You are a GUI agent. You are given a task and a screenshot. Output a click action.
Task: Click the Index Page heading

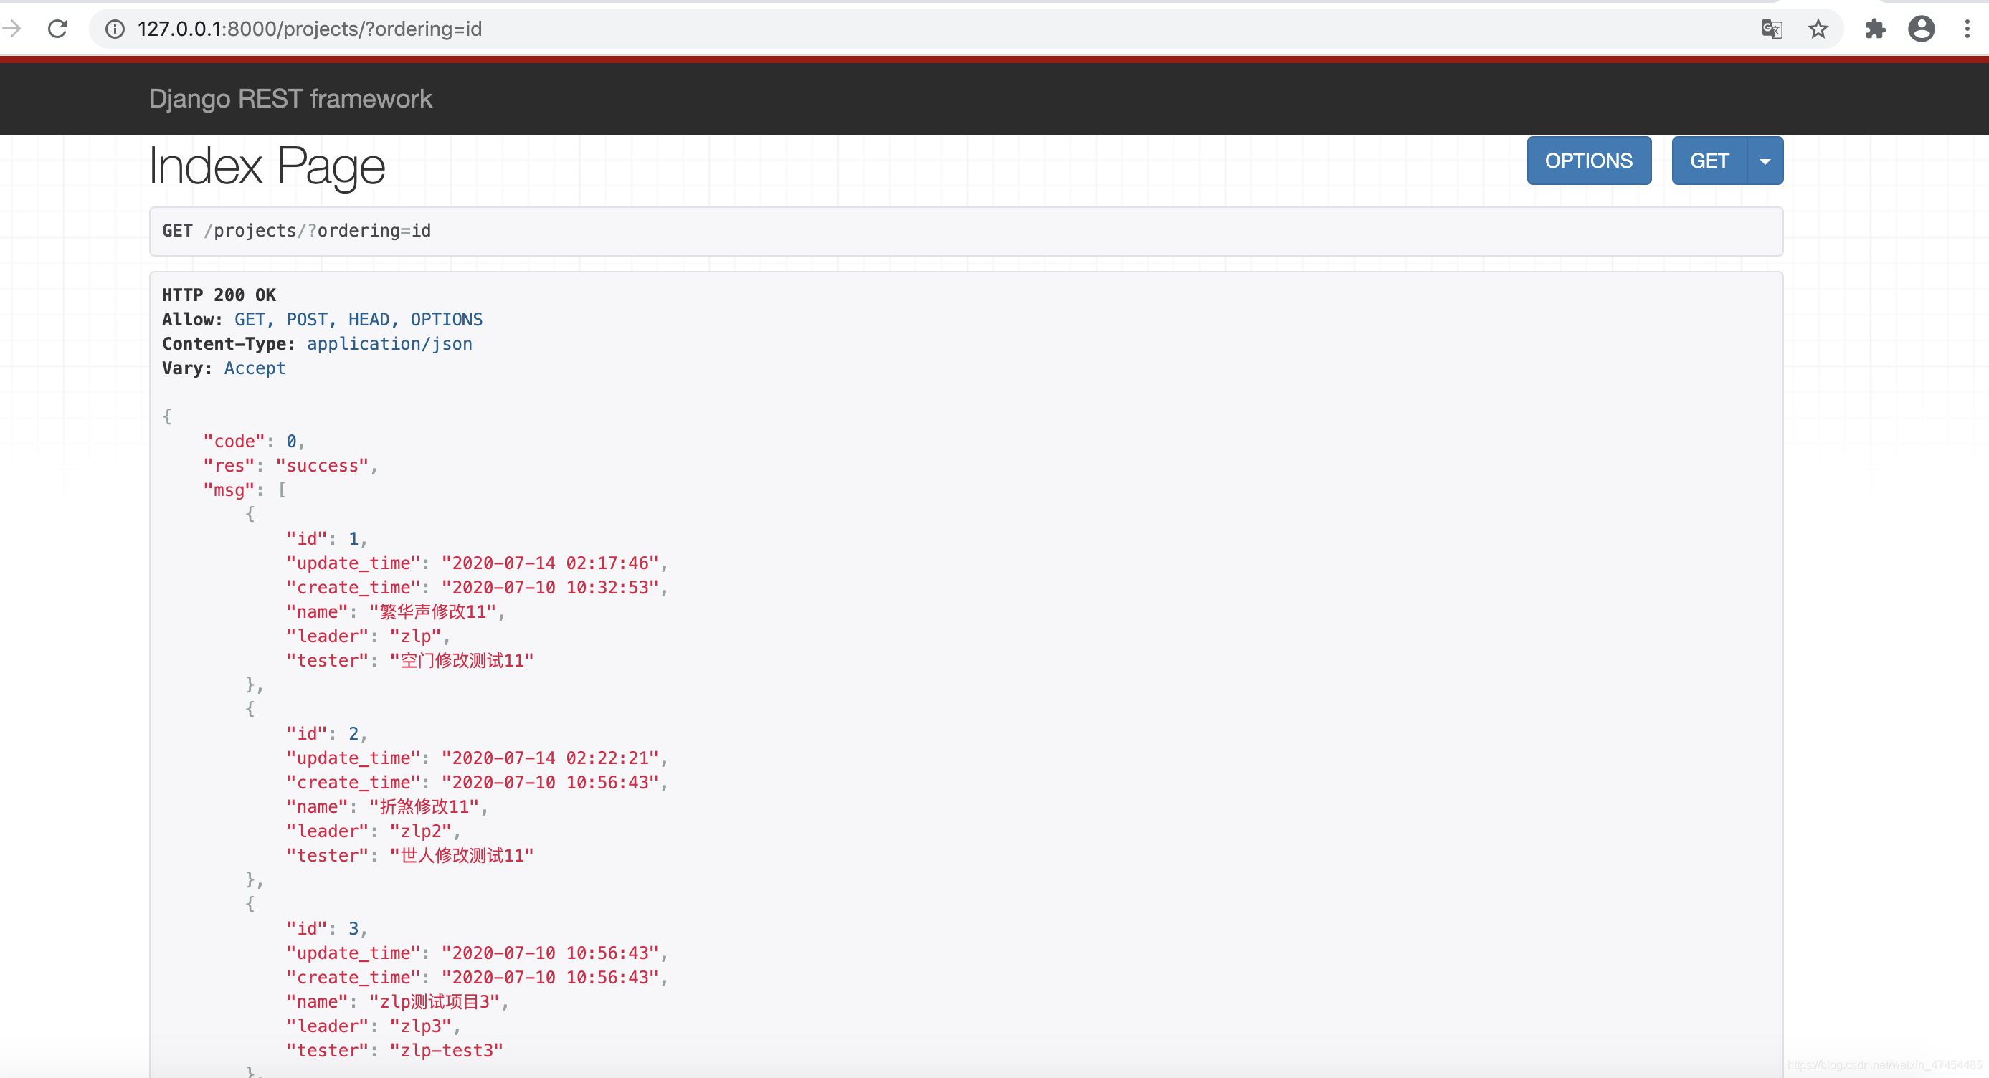(x=267, y=166)
